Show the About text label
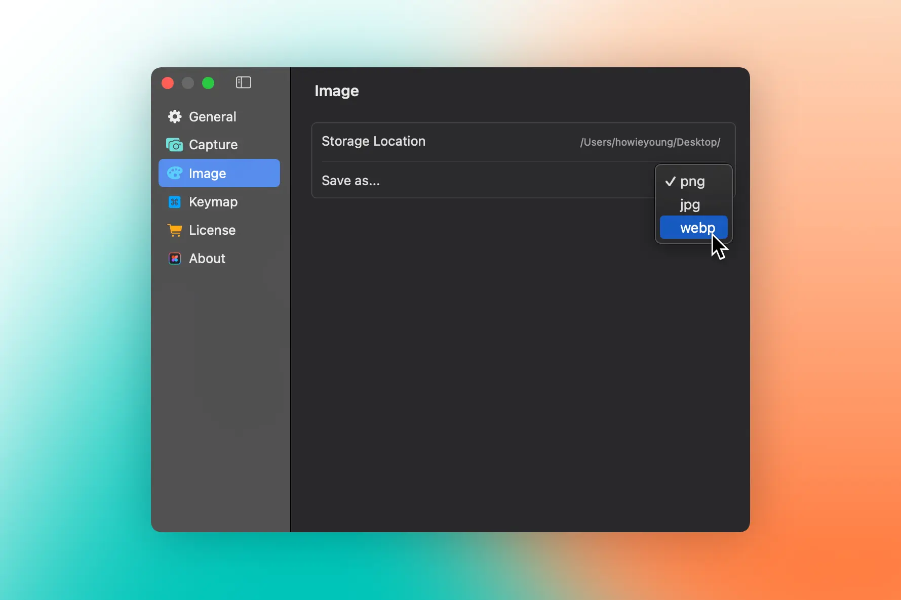Image resolution: width=901 pixels, height=600 pixels. [x=207, y=259]
